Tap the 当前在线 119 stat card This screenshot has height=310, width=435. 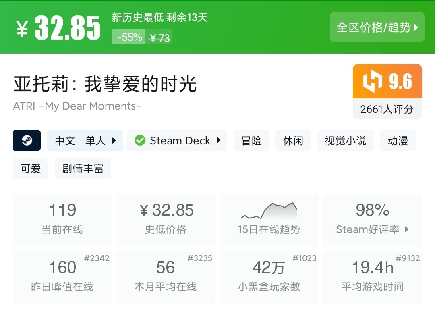(62, 220)
